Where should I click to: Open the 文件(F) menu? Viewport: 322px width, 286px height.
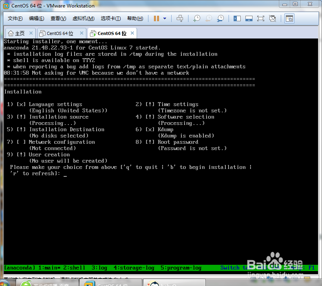(x=15, y=18)
